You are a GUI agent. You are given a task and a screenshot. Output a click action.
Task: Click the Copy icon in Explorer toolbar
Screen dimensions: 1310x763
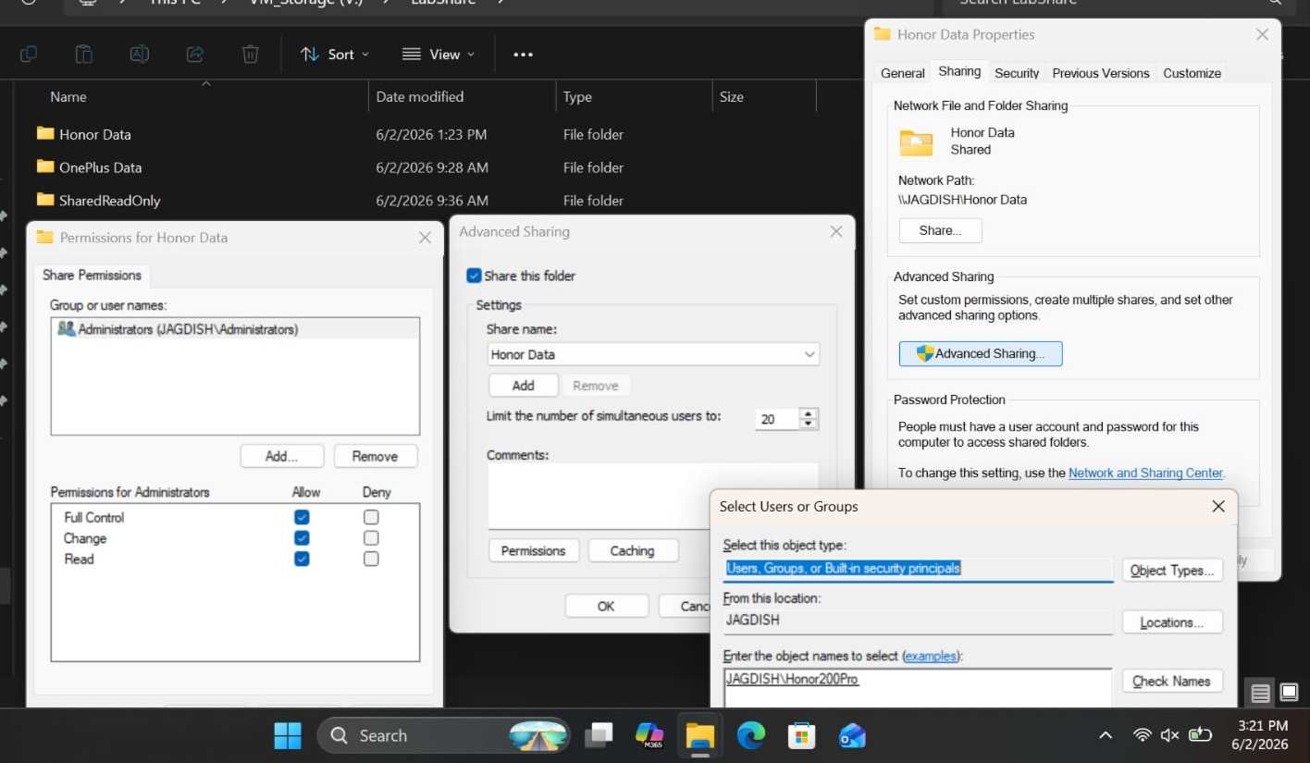(x=29, y=55)
